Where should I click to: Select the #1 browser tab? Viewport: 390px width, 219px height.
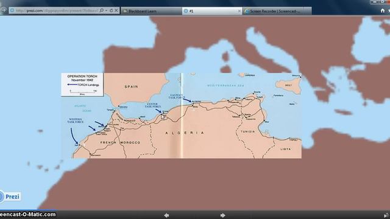tap(211, 11)
